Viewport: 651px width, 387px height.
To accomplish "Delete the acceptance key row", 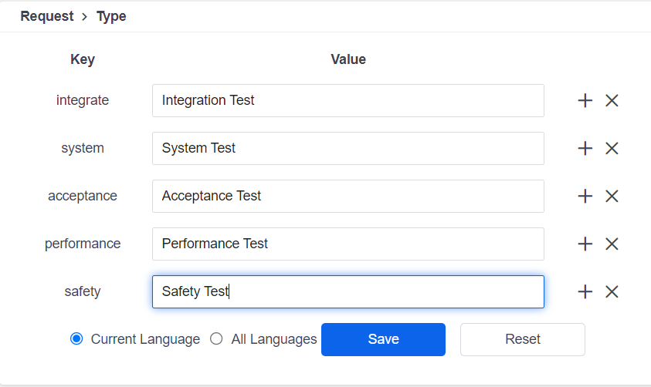I will (x=612, y=196).
